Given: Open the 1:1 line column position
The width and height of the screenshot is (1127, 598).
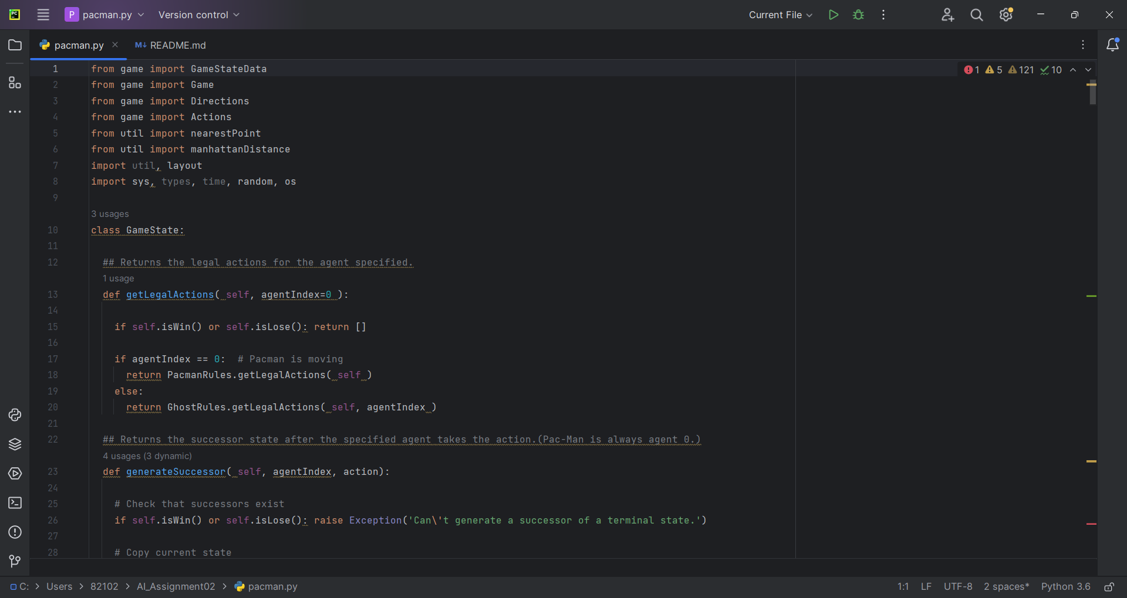Looking at the screenshot, I should 903,587.
